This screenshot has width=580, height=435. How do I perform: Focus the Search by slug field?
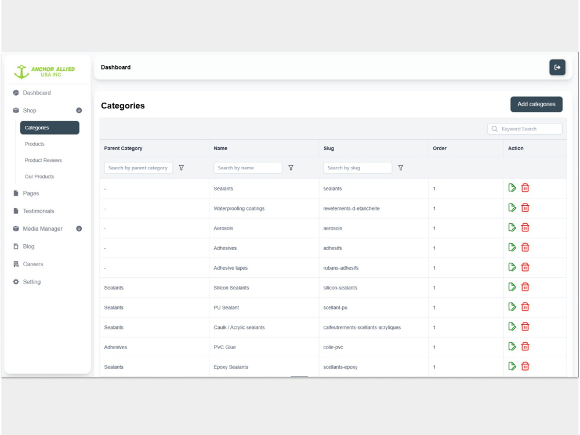click(x=358, y=168)
